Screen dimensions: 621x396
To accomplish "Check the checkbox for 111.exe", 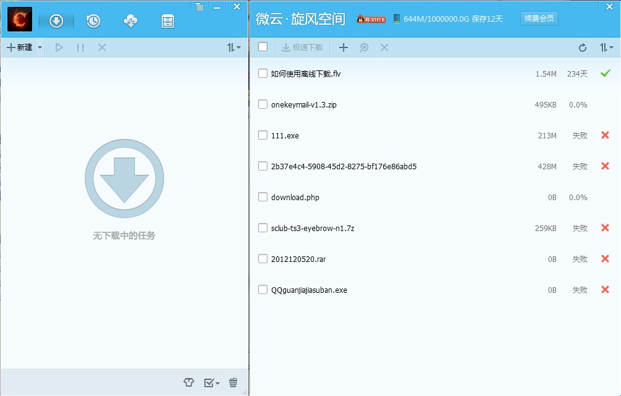I will [263, 135].
